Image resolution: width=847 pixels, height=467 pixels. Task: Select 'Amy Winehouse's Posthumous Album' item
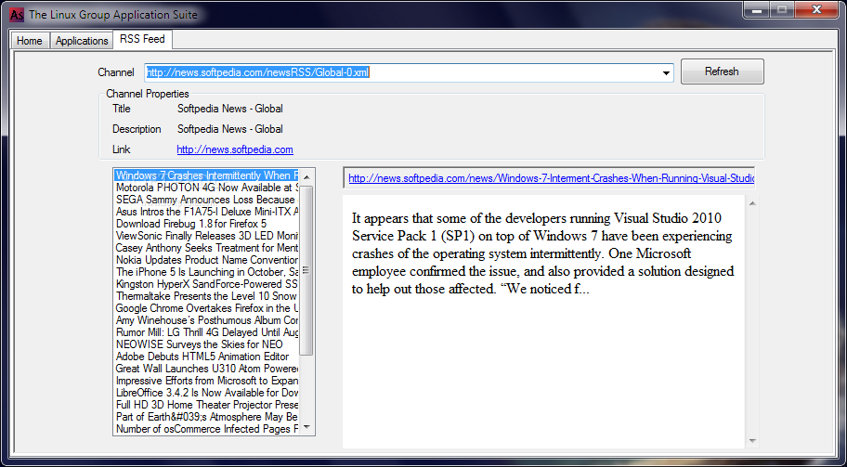206,320
